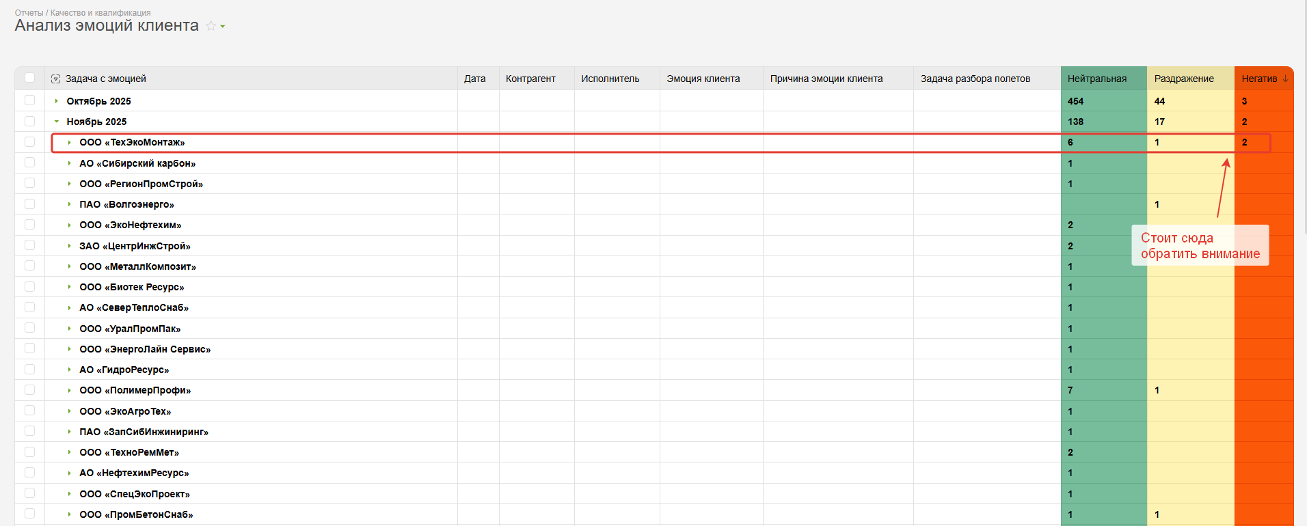Click the favorite star next to report title
This screenshot has width=1307, height=526.
click(211, 26)
